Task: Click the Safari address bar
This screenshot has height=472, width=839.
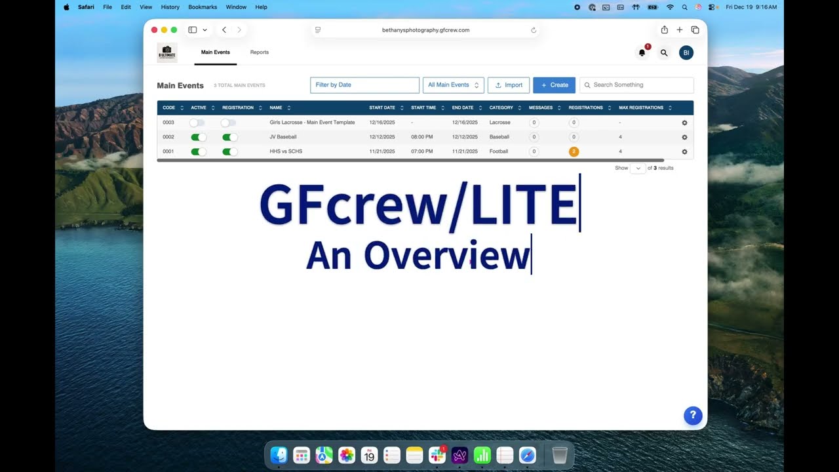Action: 425,30
